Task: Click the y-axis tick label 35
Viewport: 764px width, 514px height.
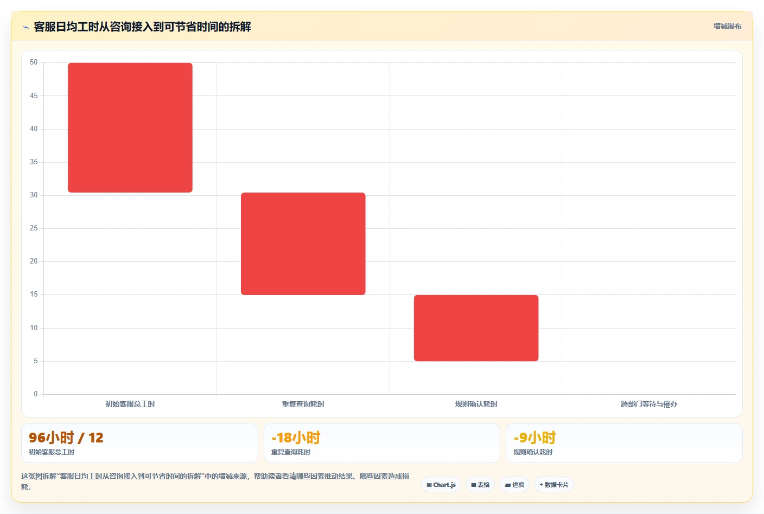Action: (x=34, y=162)
